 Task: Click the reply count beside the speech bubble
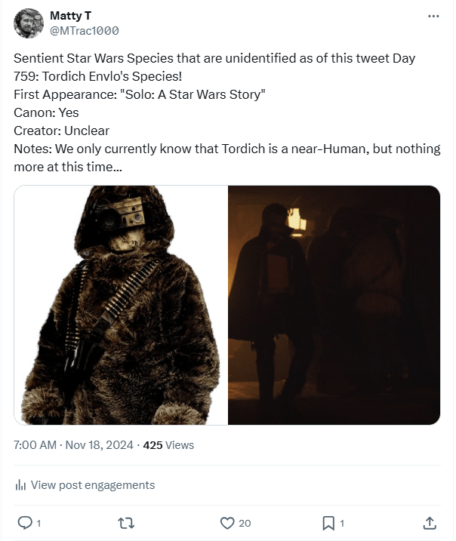[x=39, y=523]
